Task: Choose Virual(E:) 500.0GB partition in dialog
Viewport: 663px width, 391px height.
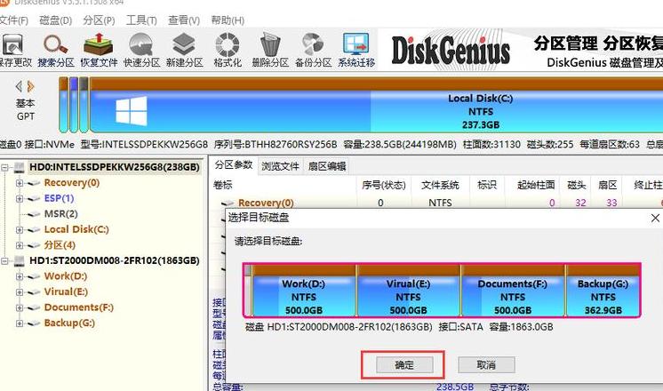Action: pyautogui.click(x=409, y=291)
